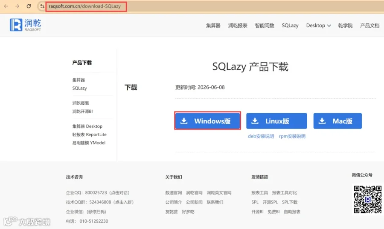Select 轻报表 ReportLite in the sidebar
The height and width of the screenshot is (229, 384).
(90, 135)
